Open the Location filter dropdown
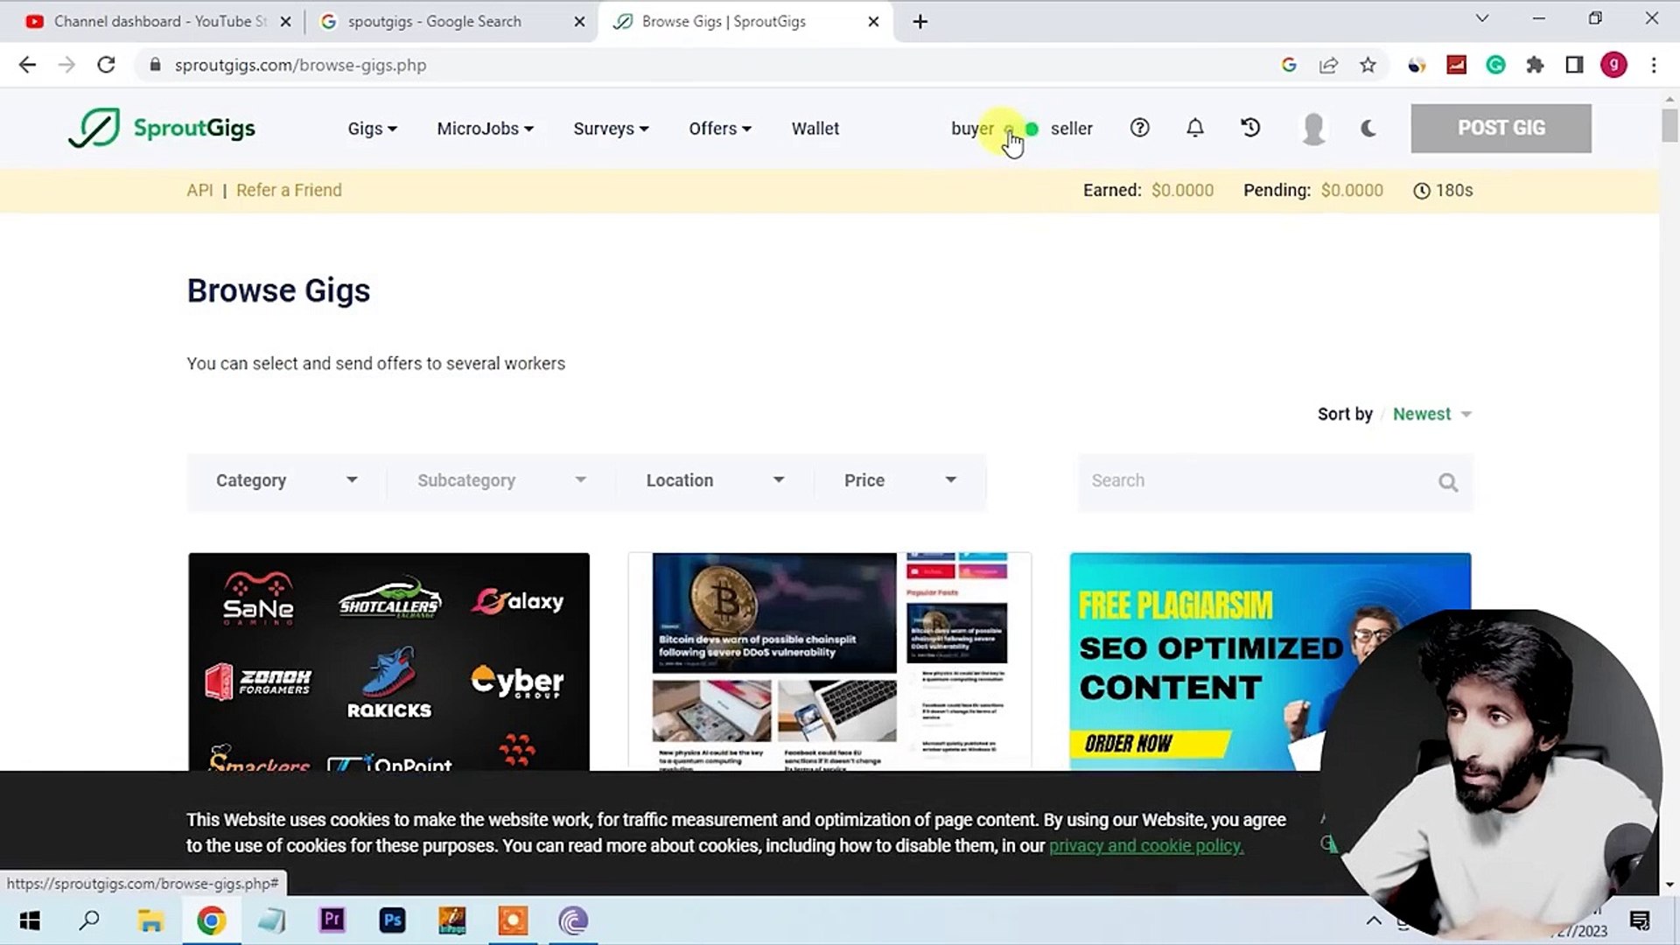Viewport: 1680px width, 945px height. point(713,480)
